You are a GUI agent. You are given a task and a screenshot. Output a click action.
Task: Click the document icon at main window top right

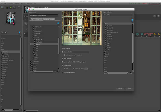(x=159, y=16)
